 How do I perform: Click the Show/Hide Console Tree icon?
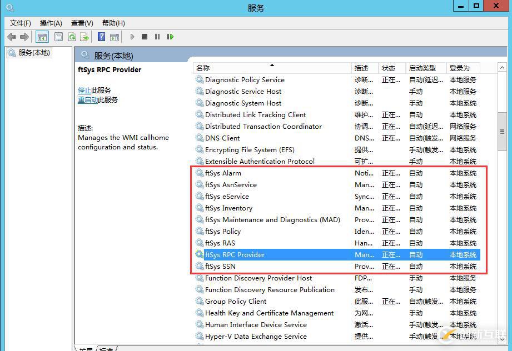point(42,37)
